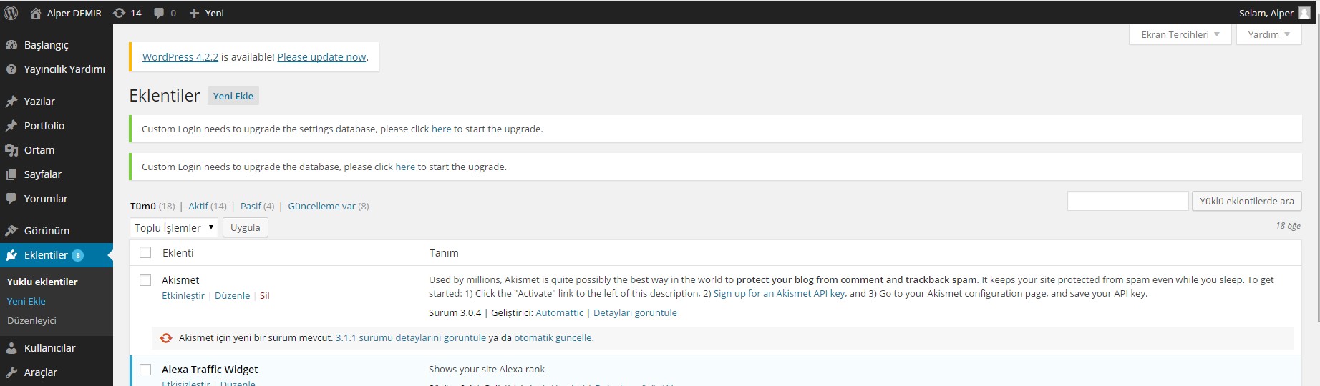This screenshot has height=386, width=1320.
Task: Select Yüklü eklentiler submenu item
Action: tap(42, 282)
